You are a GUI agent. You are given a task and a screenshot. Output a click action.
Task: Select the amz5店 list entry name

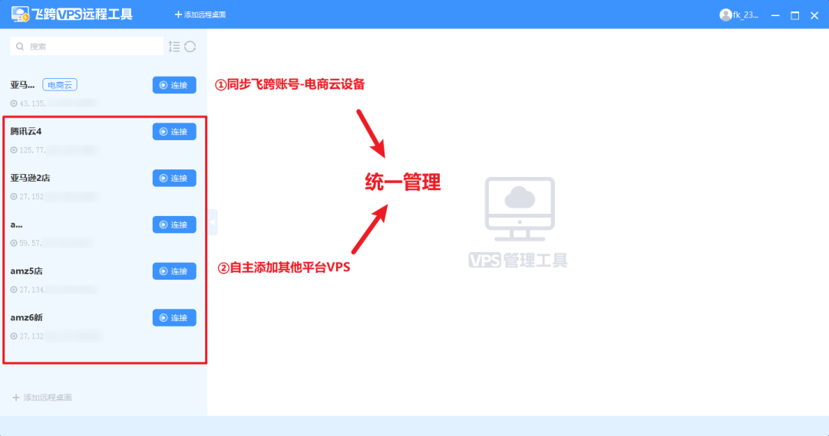pos(26,270)
